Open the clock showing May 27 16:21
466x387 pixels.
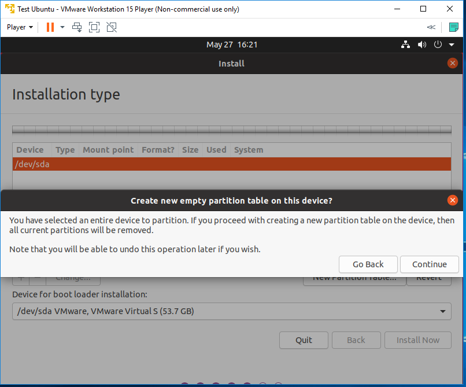(x=232, y=45)
